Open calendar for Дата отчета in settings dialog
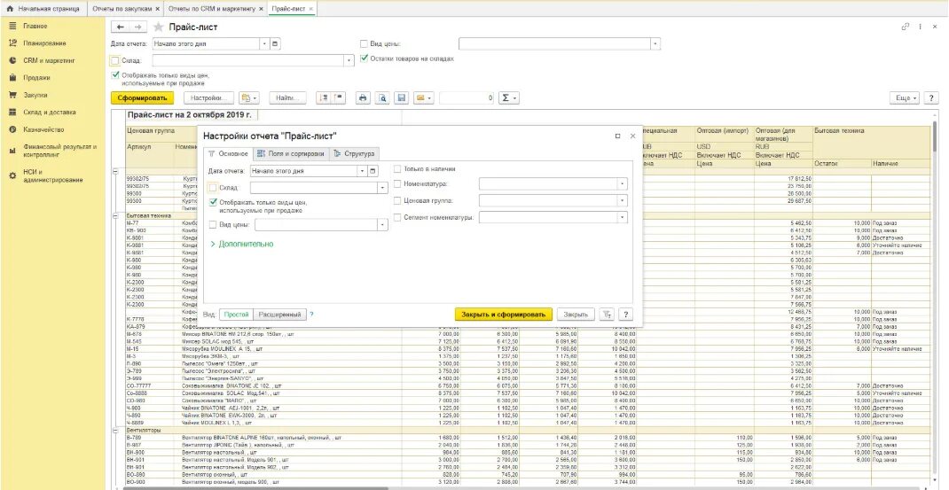This screenshot has width=949, height=490. tap(373, 171)
